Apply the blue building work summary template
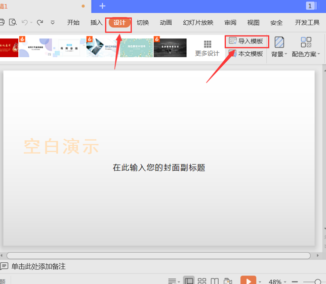This screenshot has height=284, width=326. pyautogui.click(x=103, y=48)
